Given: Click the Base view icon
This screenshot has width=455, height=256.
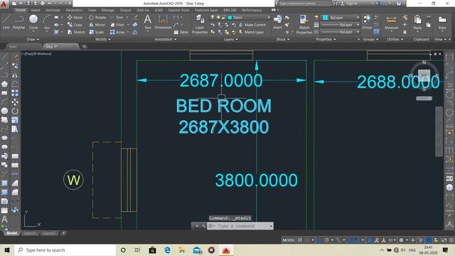Looking at the screenshot, I should 442,22.
